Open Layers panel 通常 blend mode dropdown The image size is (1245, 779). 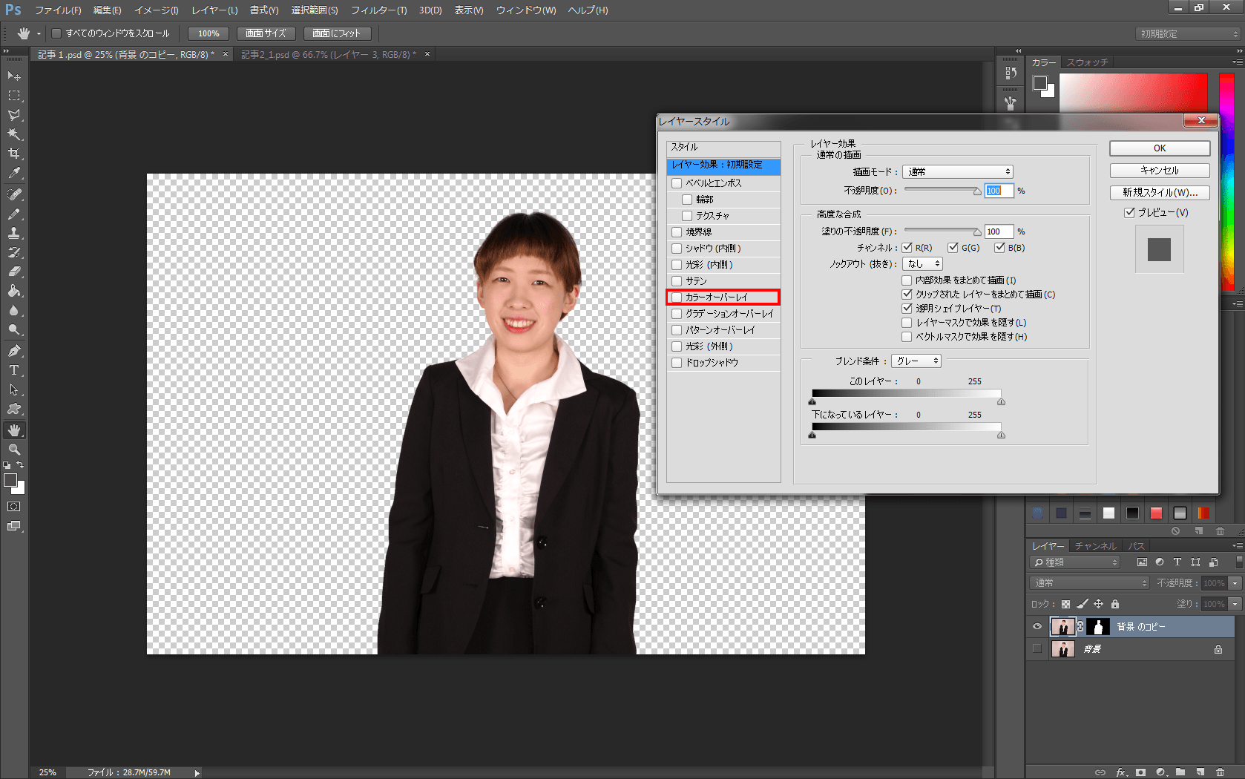pos(1089,583)
